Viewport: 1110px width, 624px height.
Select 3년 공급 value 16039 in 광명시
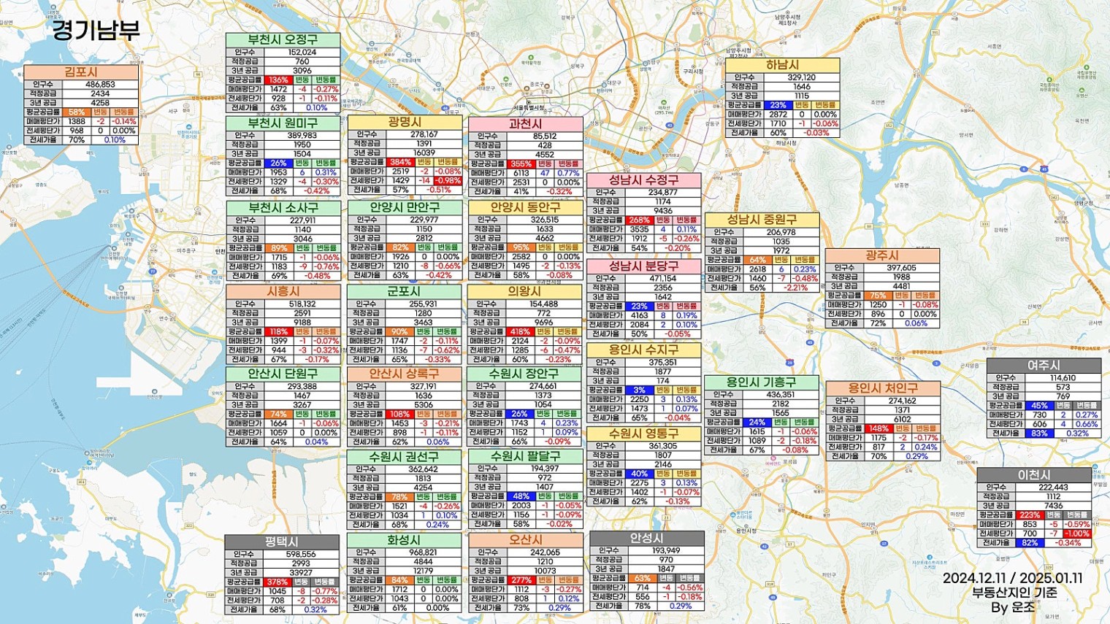424,153
